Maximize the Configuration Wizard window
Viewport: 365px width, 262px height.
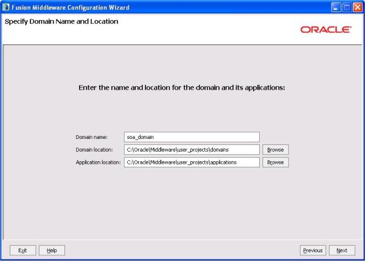(x=347, y=7)
